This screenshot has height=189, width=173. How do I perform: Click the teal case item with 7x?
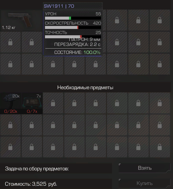[x=32, y=101]
